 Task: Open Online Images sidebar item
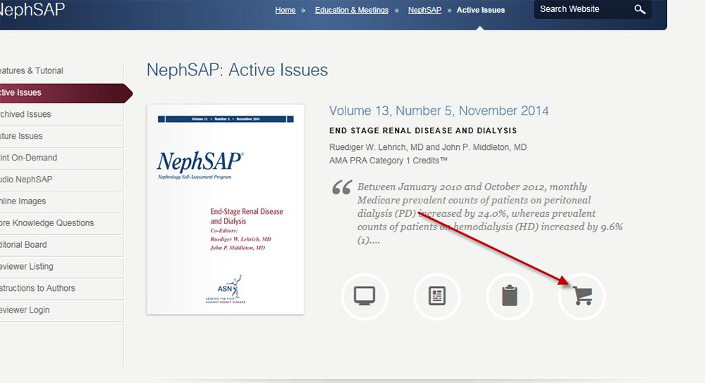tap(23, 202)
